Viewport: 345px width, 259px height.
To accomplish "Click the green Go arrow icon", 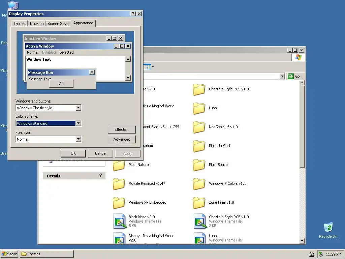I will click(291, 76).
